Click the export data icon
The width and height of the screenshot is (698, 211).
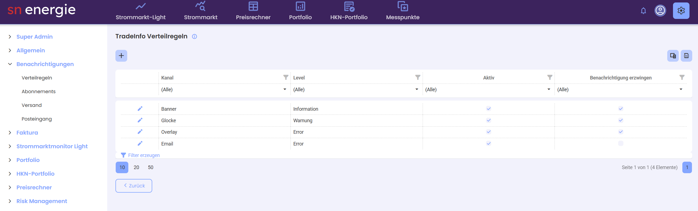coord(686,56)
